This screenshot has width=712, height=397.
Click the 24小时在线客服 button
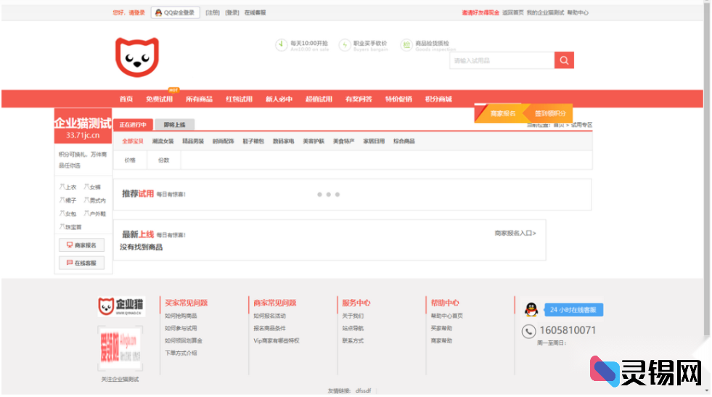pos(573,310)
